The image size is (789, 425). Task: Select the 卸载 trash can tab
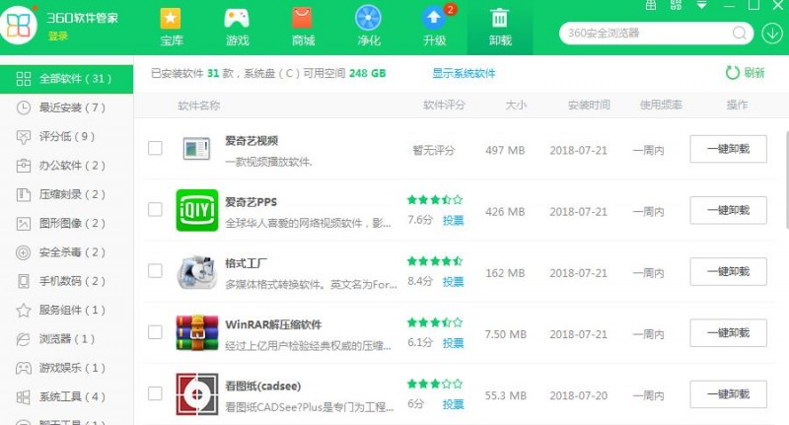point(500,28)
